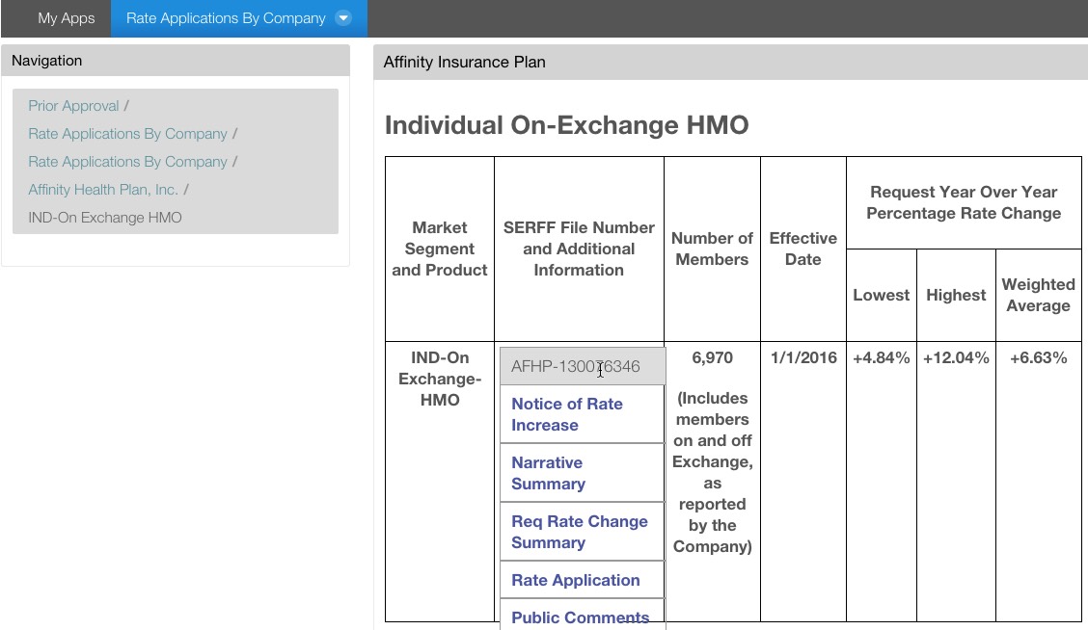Click the Navigation panel header

tap(175, 61)
